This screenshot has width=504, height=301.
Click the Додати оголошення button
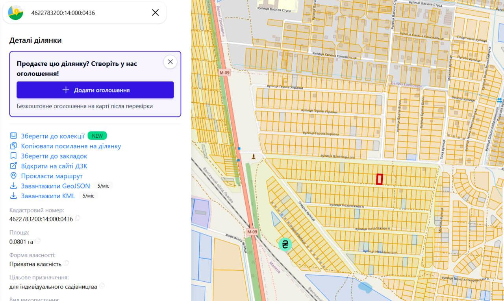pyautogui.click(x=95, y=90)
